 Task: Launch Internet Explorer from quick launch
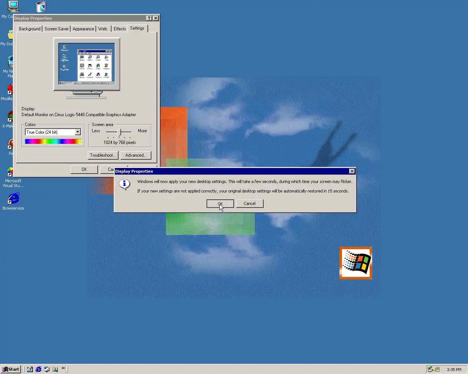pos(38,369)
